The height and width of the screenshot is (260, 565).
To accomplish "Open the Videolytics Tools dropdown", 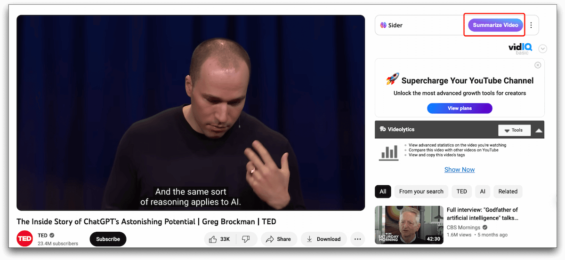I will tap(514, 130).
